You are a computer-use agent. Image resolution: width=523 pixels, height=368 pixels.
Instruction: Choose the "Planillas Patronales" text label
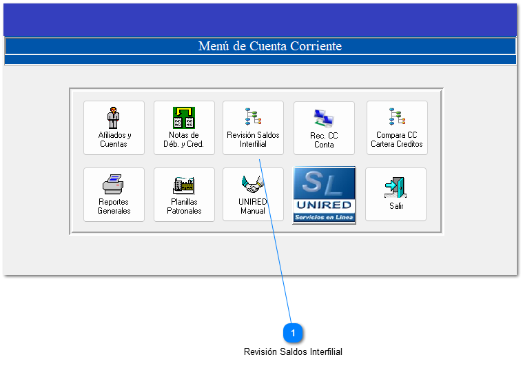click(184, 207)
